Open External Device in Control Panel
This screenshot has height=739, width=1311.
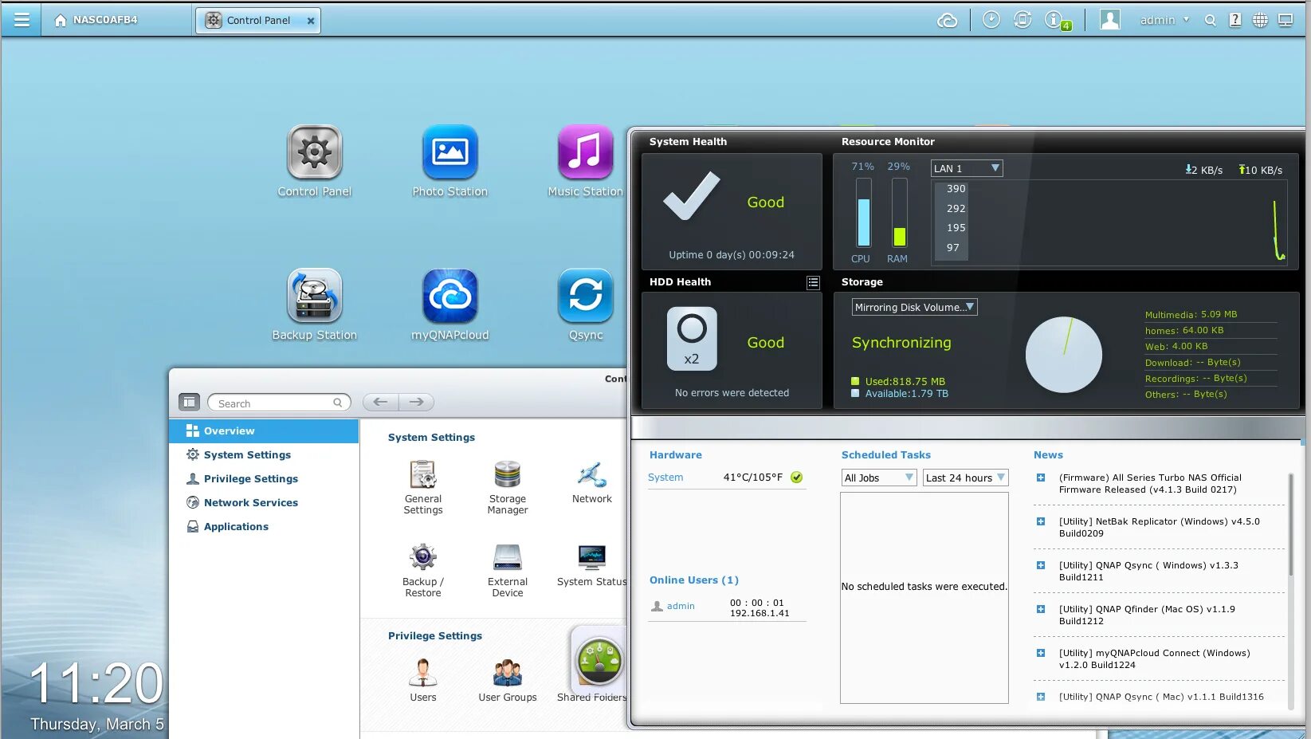coord(508,570)
